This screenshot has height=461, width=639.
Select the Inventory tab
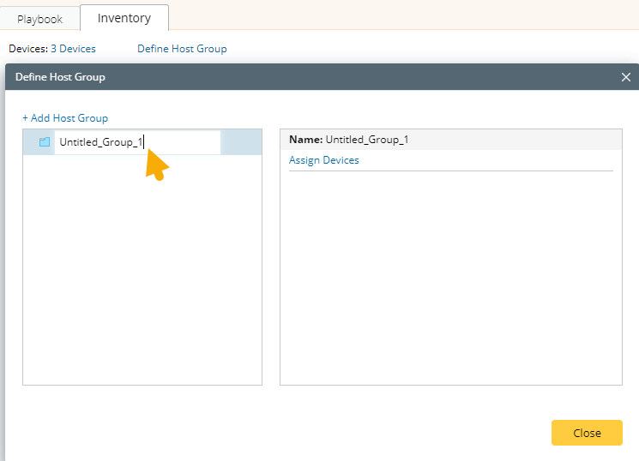click(x=124, y=18)
